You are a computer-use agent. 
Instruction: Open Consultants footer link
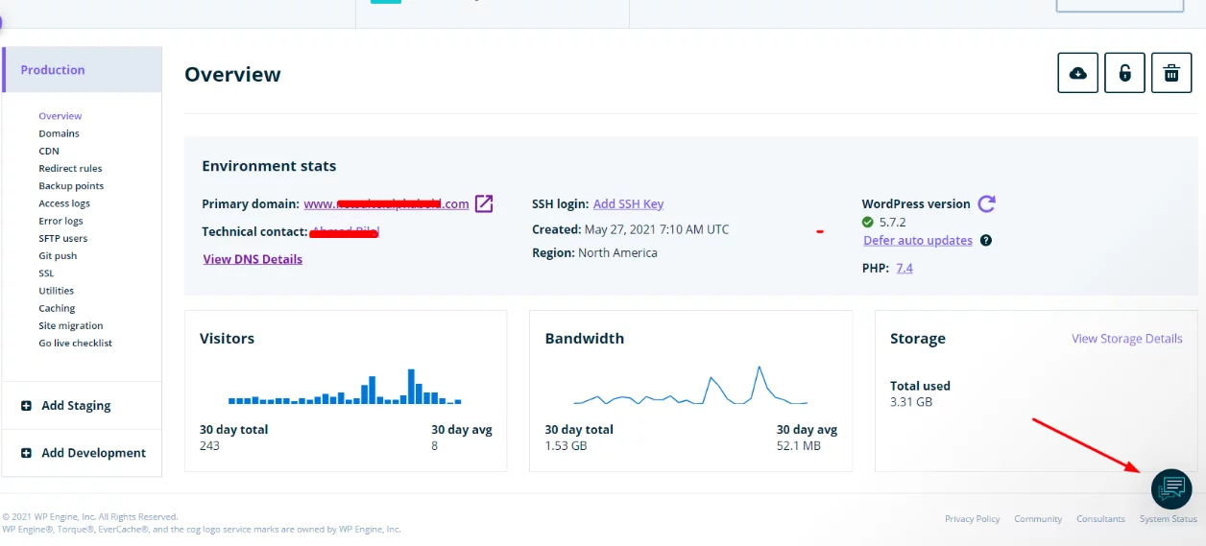(x=1100, y=519)
